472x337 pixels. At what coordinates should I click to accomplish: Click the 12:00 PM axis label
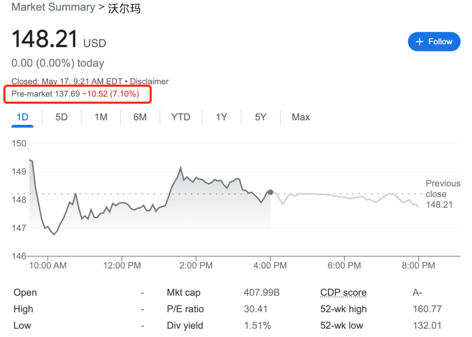122,266
